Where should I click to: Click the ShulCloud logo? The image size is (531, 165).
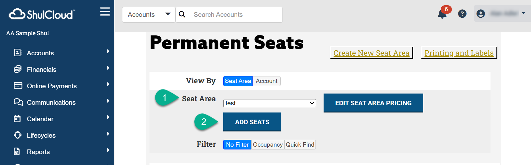pyautogui.click(x=42, y=14)
